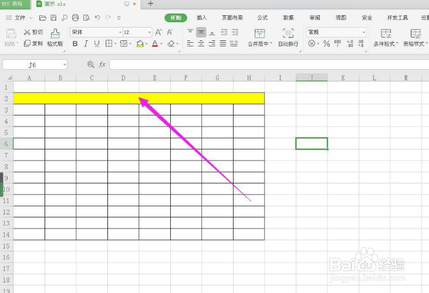The width and height of the screenshot is (429, 293).
Task: Toggle middle vertical alignment
Action: coord(201,32)
